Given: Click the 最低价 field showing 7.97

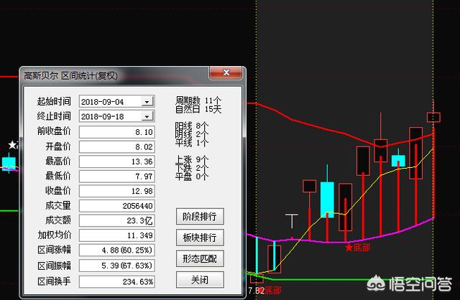Looking at the screenshot, I should [116, 177].
